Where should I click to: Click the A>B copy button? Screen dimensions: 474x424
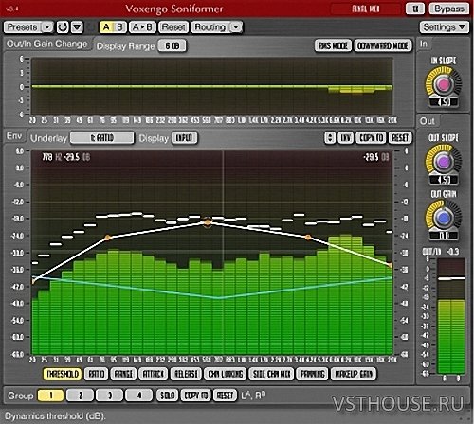click(142, 27)
